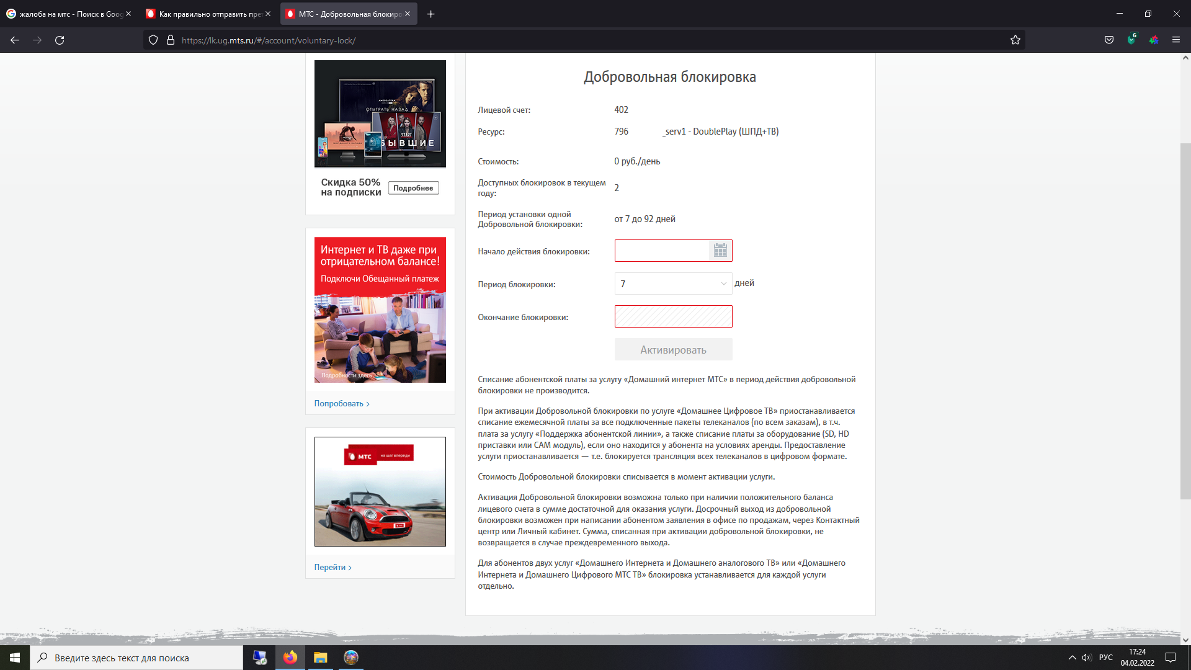Click the scrollbar down arrow
The height and width of the screenshot is (670, 1191).
click(1185, 640)
